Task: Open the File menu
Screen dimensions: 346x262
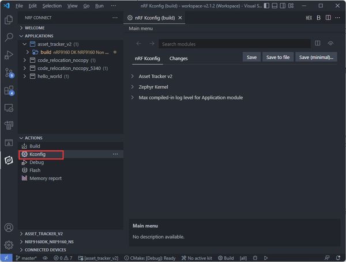Action: coord(19,6)
